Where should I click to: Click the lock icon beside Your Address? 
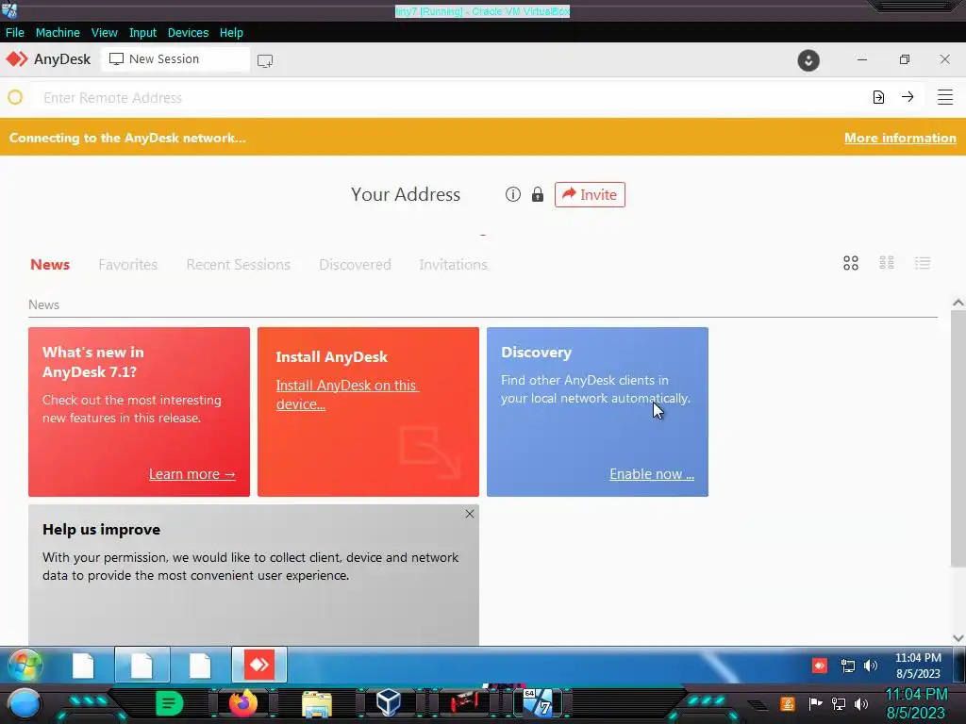click(x=538, y=194)
